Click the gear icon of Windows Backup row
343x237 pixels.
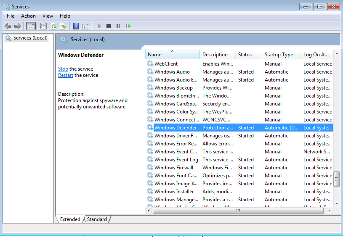[x=150, y=87]
